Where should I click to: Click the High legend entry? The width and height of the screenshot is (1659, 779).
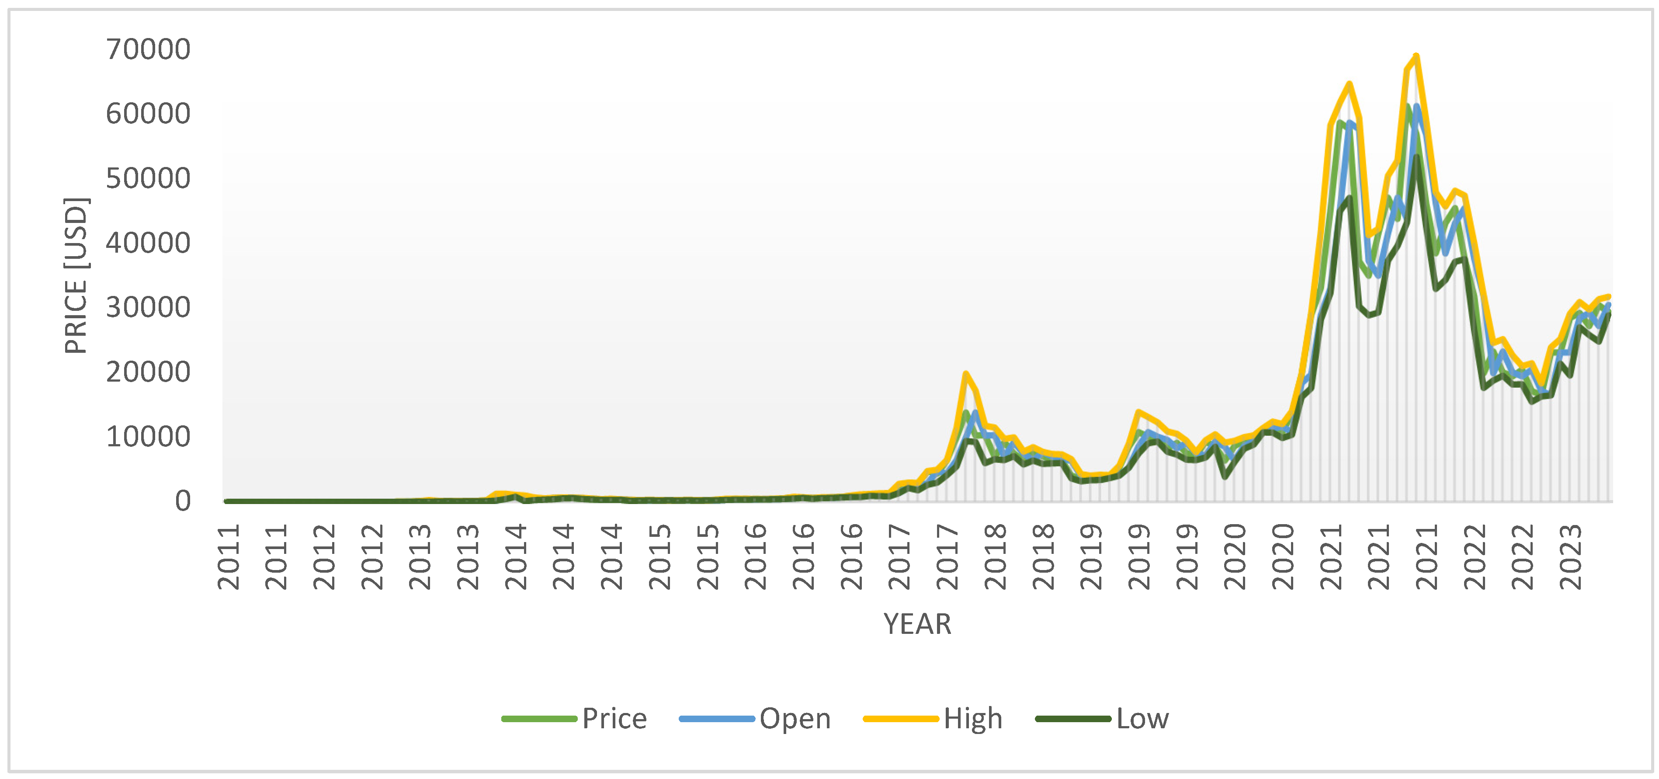coord(972,718)
